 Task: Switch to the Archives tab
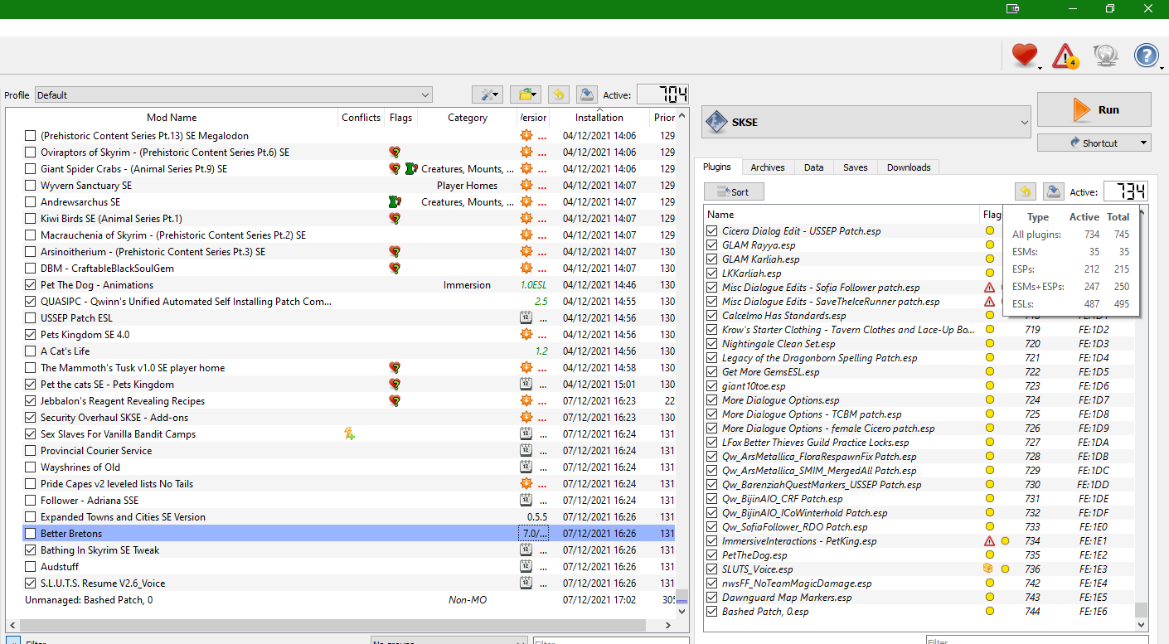767,167
